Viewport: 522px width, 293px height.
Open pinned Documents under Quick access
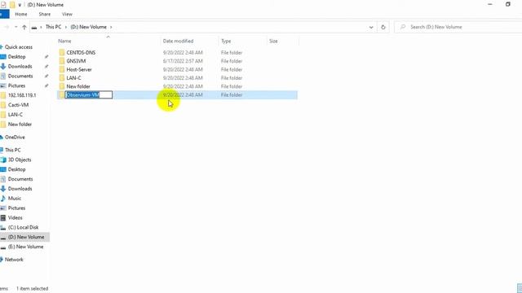point(20,76)
